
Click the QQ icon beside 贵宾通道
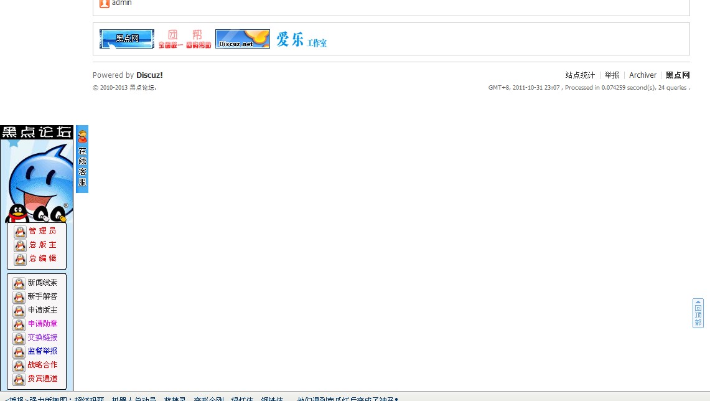click(19, 379)
